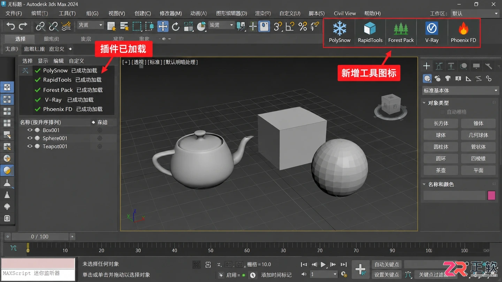This screenshot has height=282, width=502.
Task: Open the 修改器(M) menu
Action: pos(171,13)
